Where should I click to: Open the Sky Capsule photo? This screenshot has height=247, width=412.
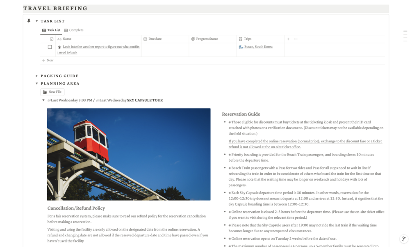129,154
